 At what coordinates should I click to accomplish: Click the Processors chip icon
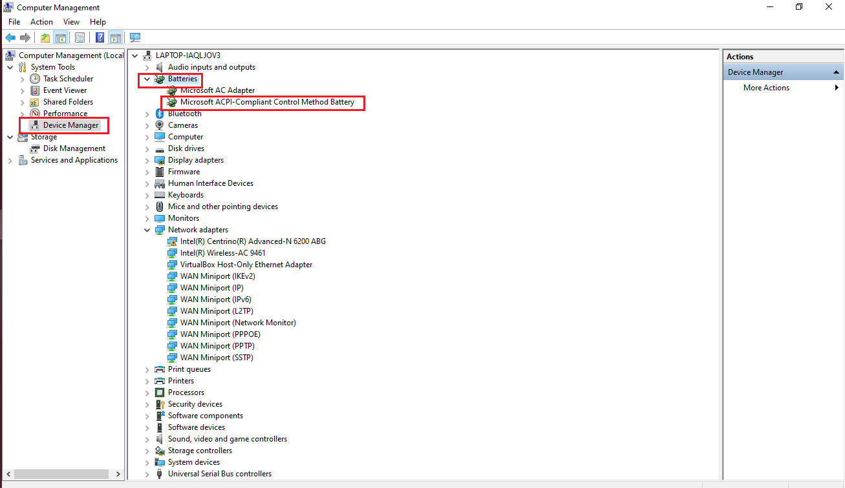(x=160, y=392)
